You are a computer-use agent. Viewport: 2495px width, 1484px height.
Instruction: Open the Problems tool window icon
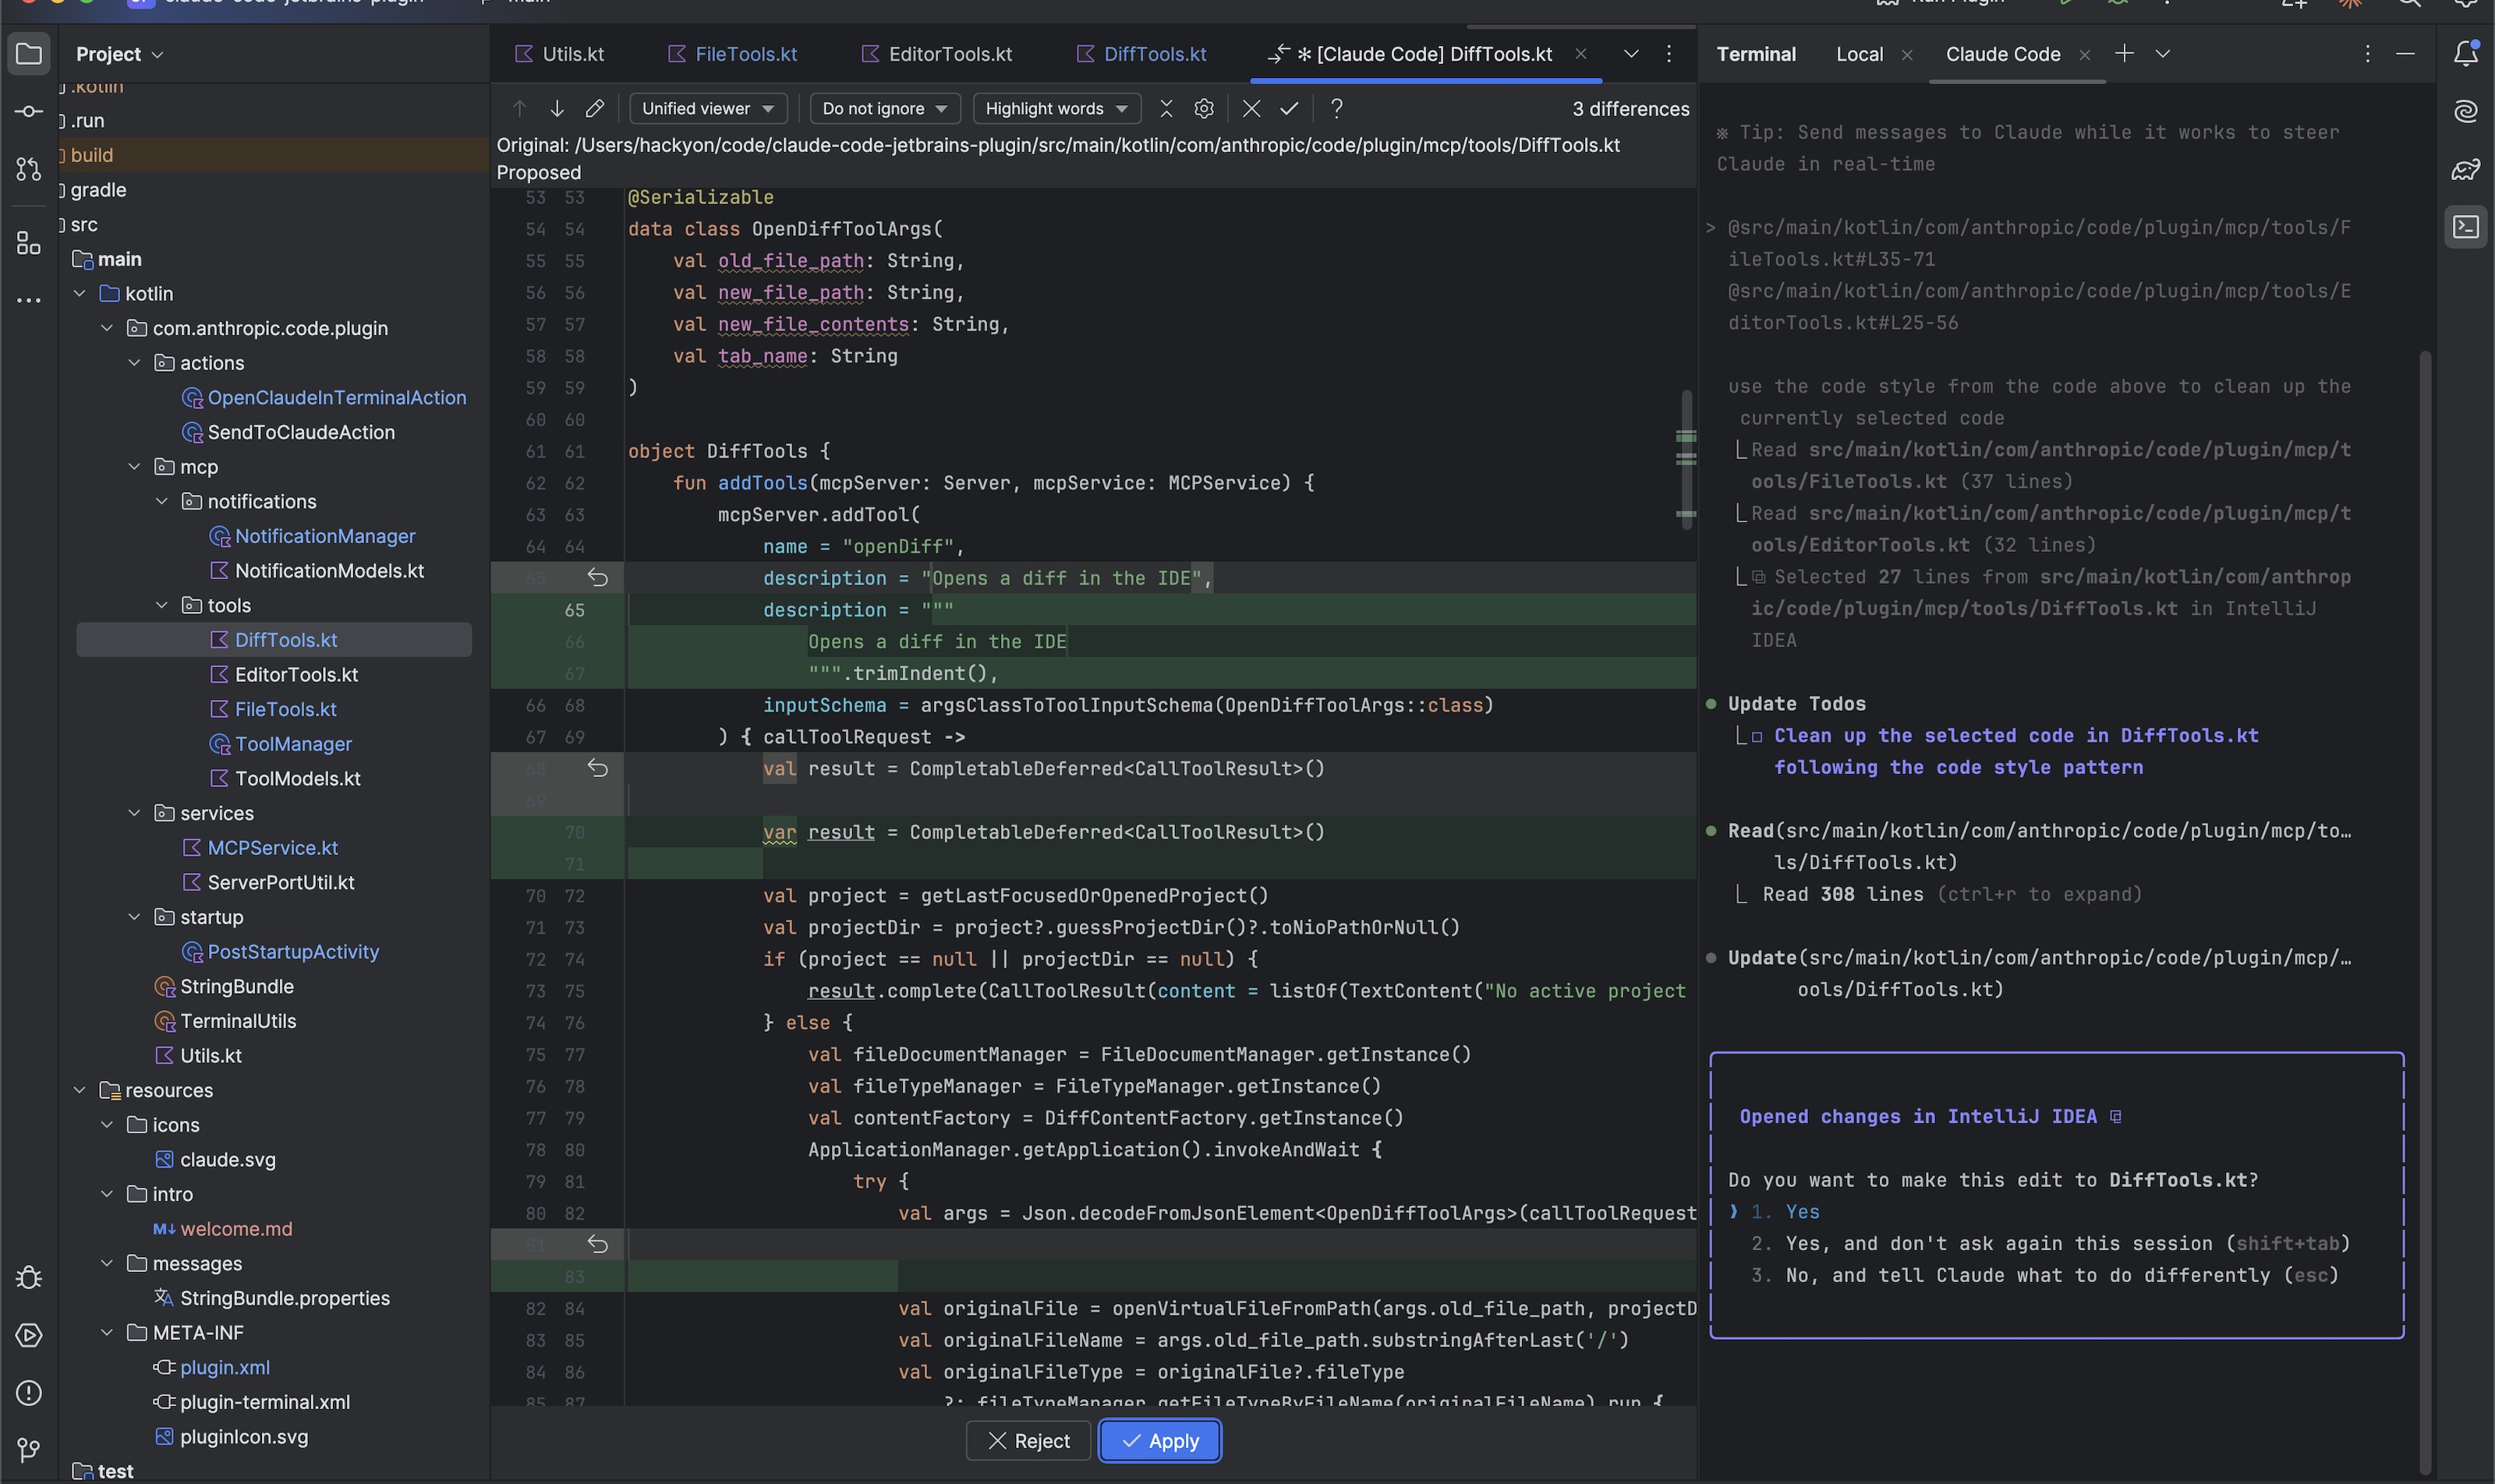click(29, 1392)
